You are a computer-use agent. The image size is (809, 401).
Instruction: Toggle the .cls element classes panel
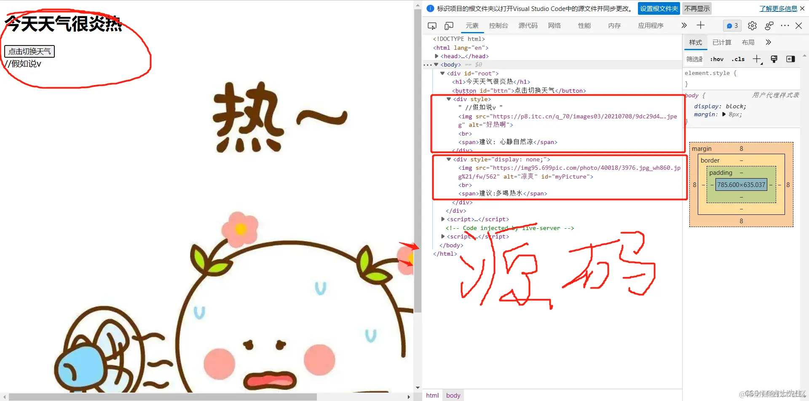(738, 59)
